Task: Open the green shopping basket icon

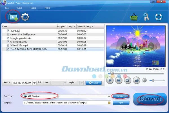Action: coord(134,17)
